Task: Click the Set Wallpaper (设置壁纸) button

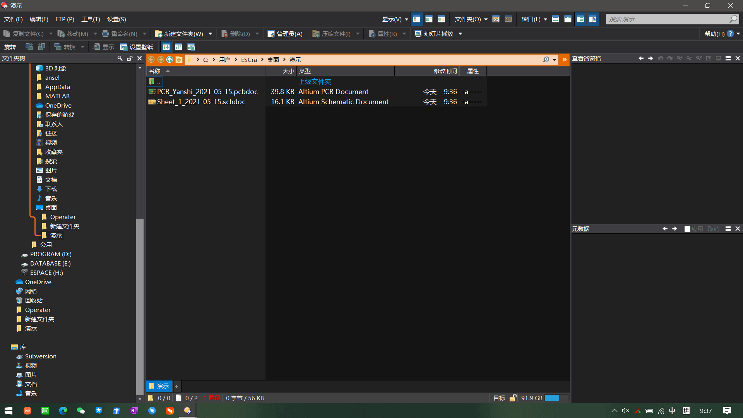Action: [x=137, y=47]
